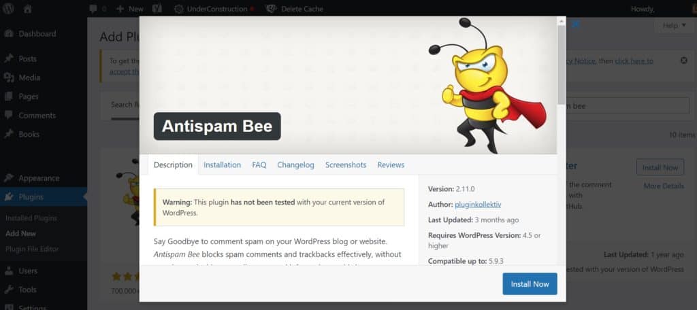The image size is (697, 310).
Task: Dismiss the notice with the X icon
Action: click(684, 61)
